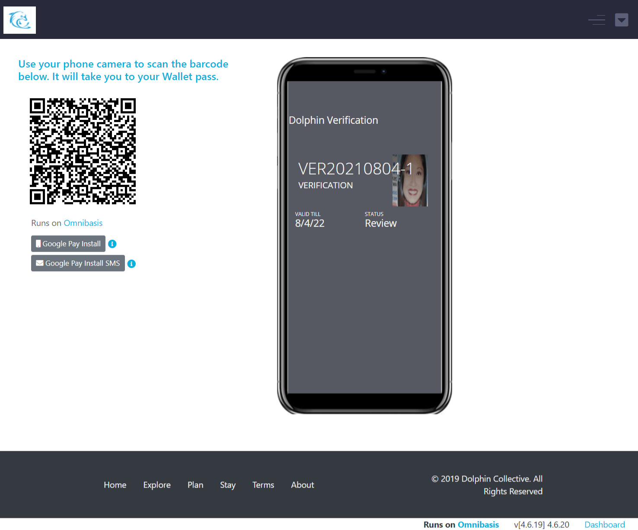
Task: Open the Plan page from the footer
Action: tap(195, 485)
